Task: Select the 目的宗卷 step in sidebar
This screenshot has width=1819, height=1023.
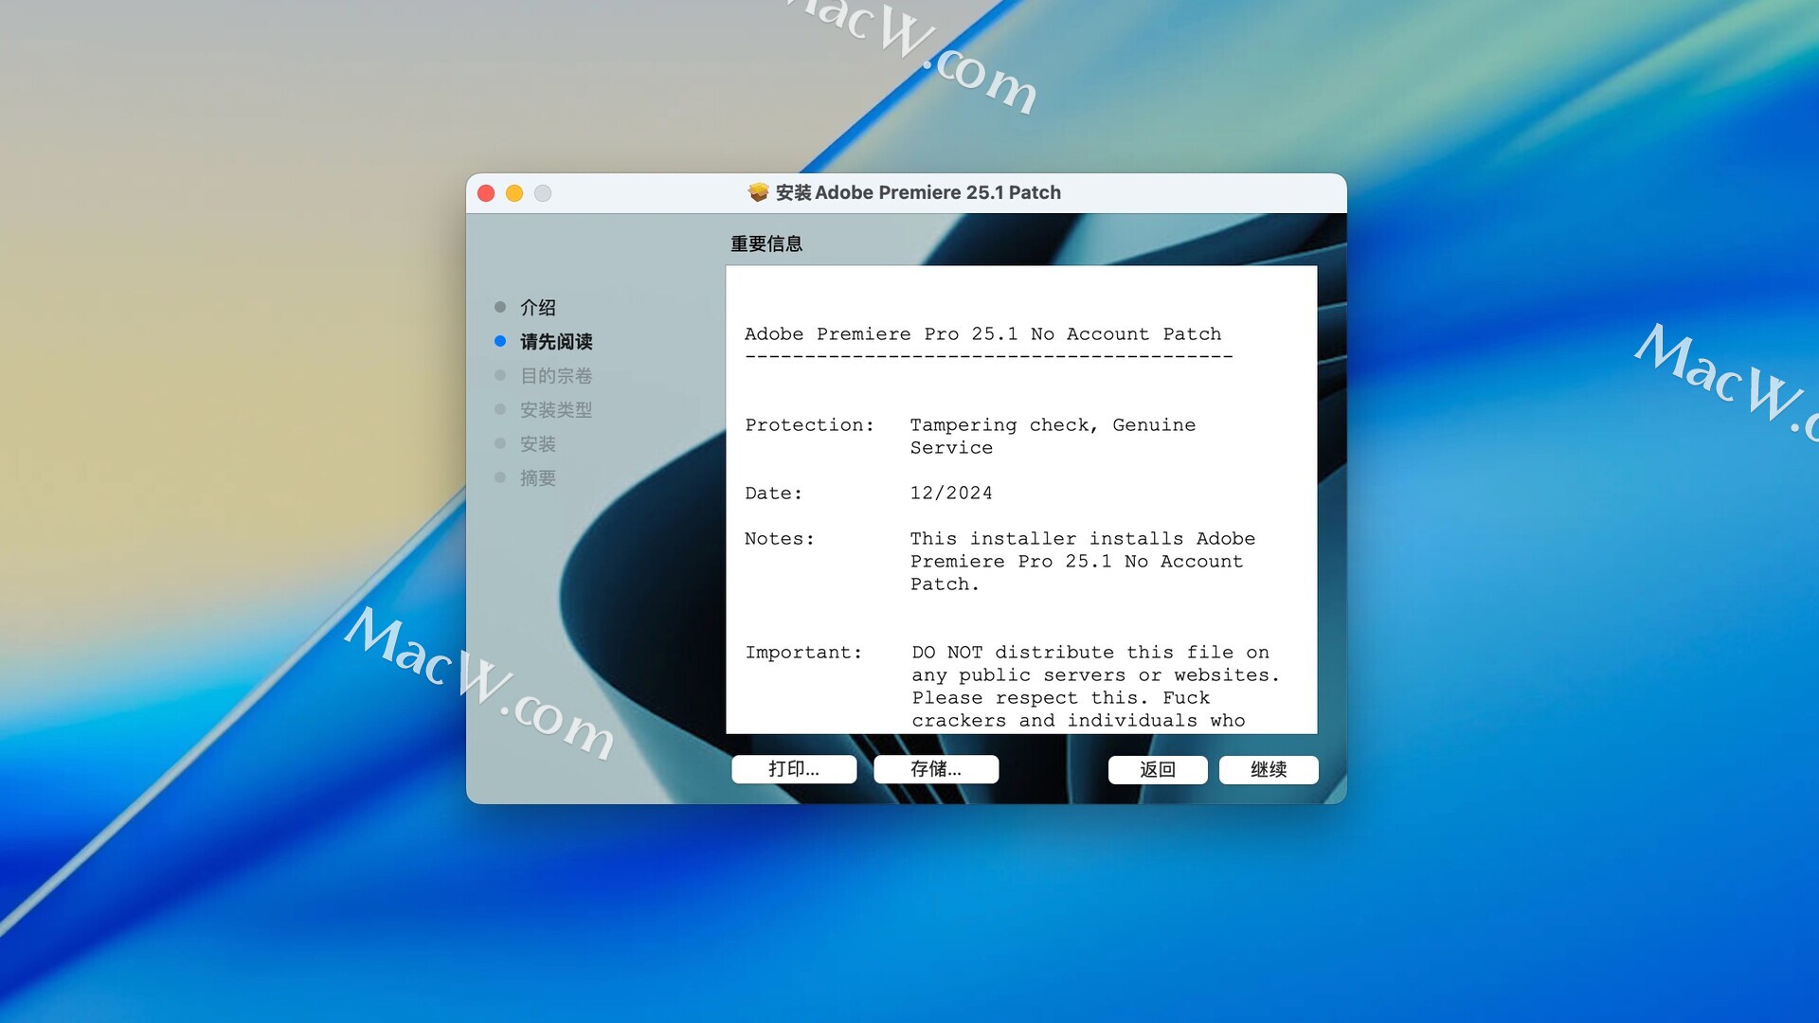Action: coord(556,375)
